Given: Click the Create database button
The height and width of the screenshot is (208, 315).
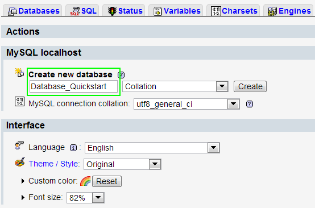Looking at the screenshot, I should (x=250, y=86).
